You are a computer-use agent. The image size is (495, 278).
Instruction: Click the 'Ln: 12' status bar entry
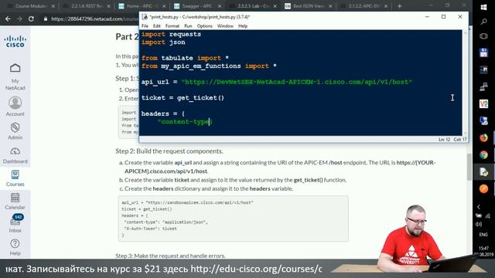point(444,139)
